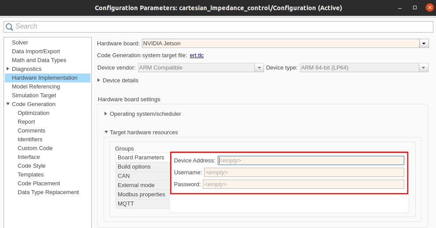
Task: Expand the Diagnostics tree node
Action: tap(8, 69)
